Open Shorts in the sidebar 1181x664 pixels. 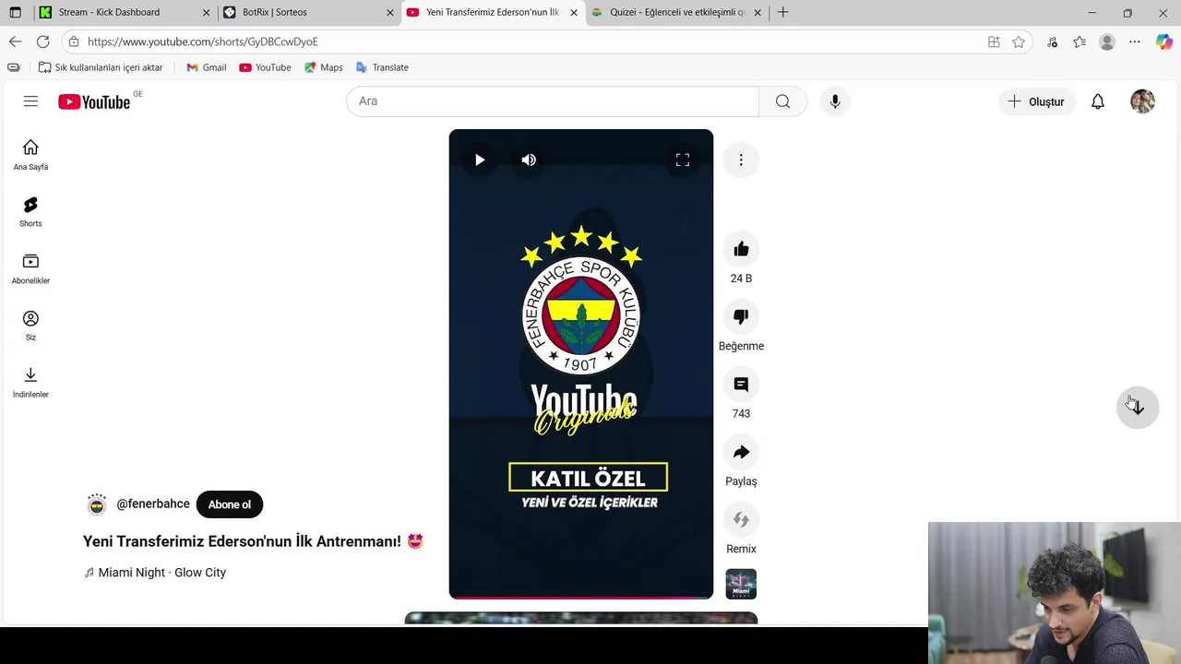(x=30, y=212)
